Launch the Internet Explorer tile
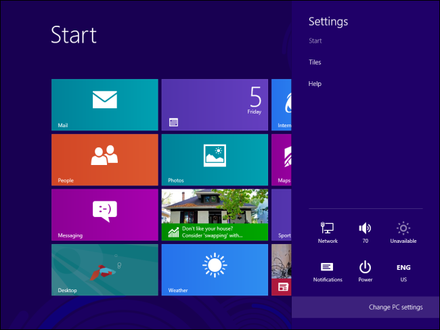 click(282, 105)
